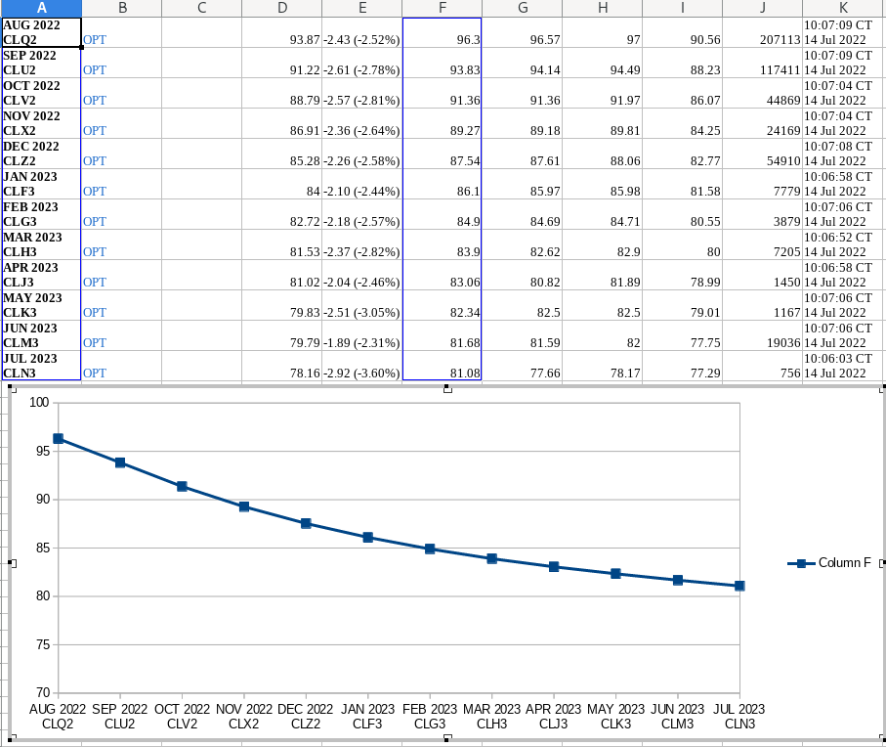Click the SEP 2022 CLU2 cell

tap(40, 64)
